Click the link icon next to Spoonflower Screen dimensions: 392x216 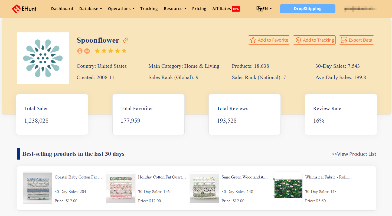125,40
